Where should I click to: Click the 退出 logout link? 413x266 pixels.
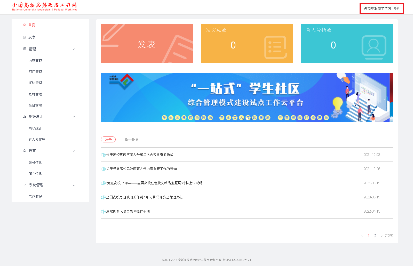click(x=396, y=9)
